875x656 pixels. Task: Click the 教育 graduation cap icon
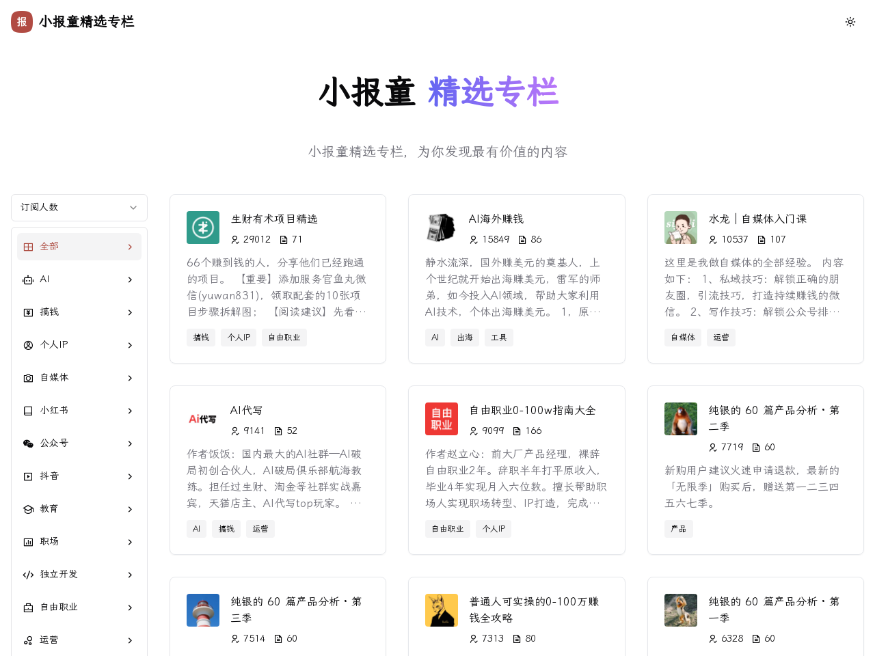click(x=28, y=509)
